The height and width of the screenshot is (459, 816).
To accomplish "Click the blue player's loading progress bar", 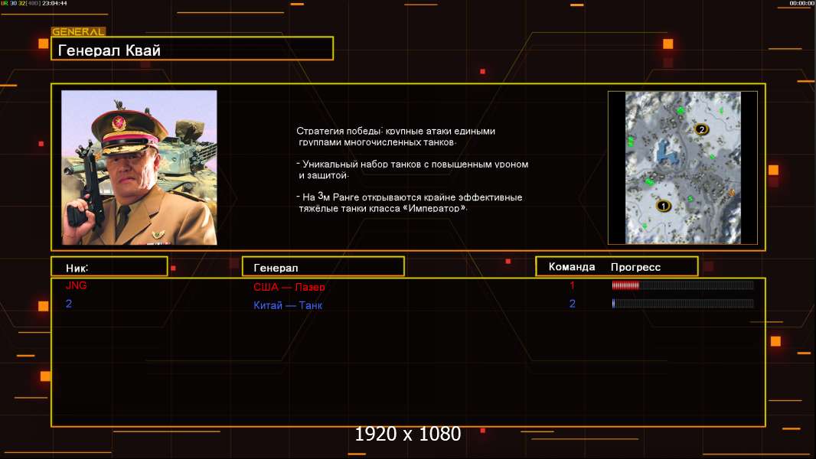I will pyautogui.click(x=682, y=304).
